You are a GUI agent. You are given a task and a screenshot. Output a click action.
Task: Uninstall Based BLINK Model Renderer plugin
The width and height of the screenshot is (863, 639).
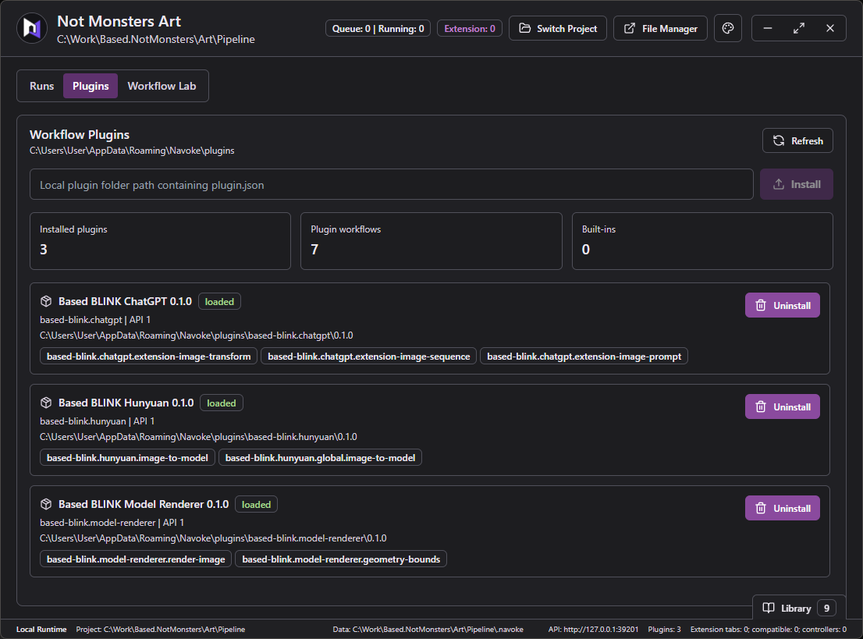pos(782,508)
